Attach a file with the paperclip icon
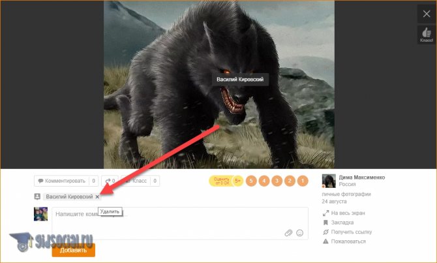Screen dimensions: 437x263 [288, 232]
